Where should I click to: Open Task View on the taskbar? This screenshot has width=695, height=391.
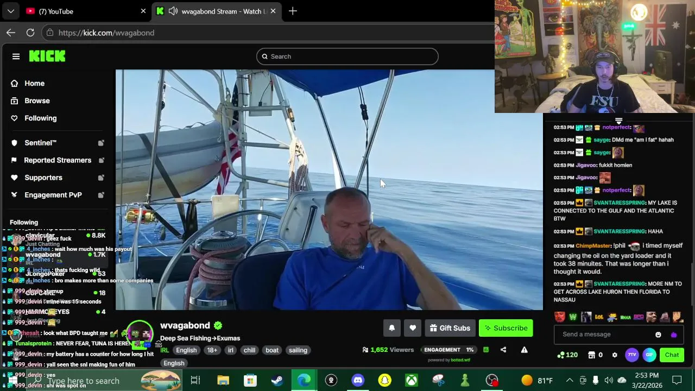(195, 380)
